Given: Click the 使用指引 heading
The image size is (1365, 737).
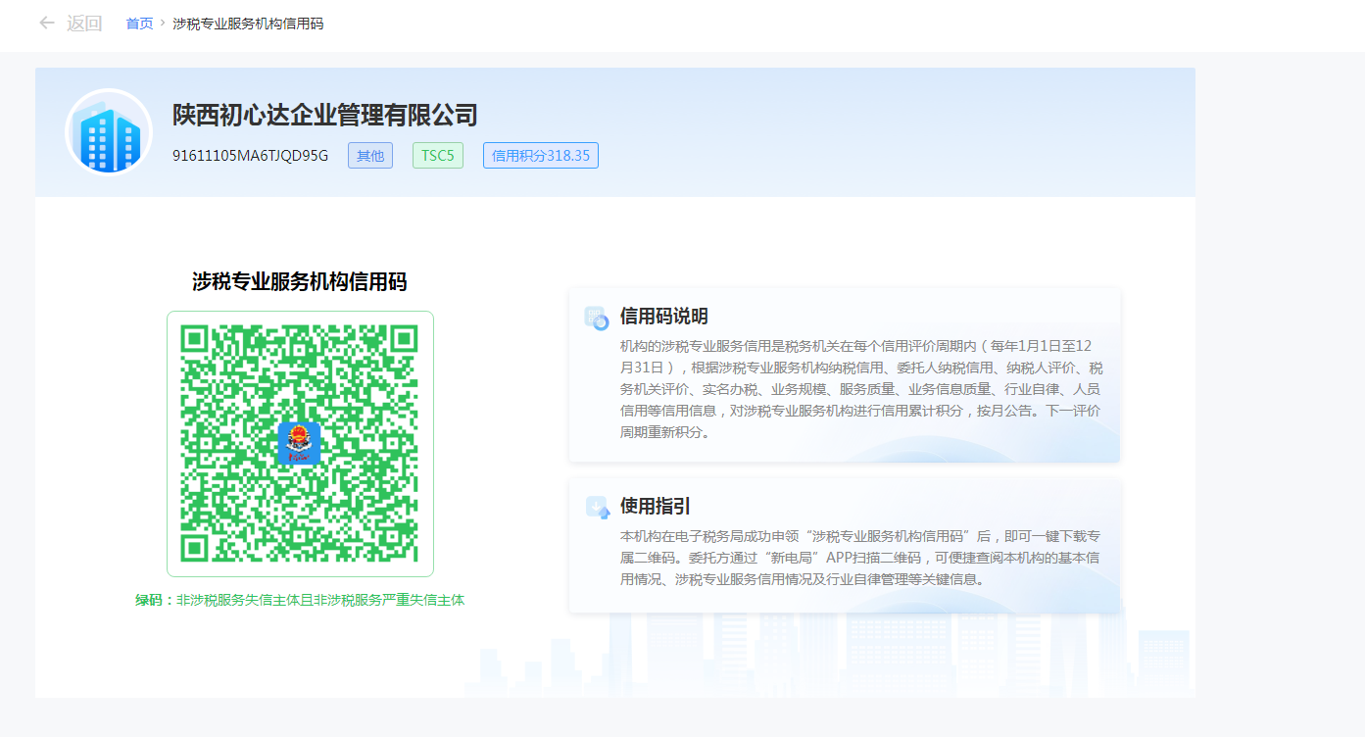Looking at the screenshot, I should [x=656, y=507].
